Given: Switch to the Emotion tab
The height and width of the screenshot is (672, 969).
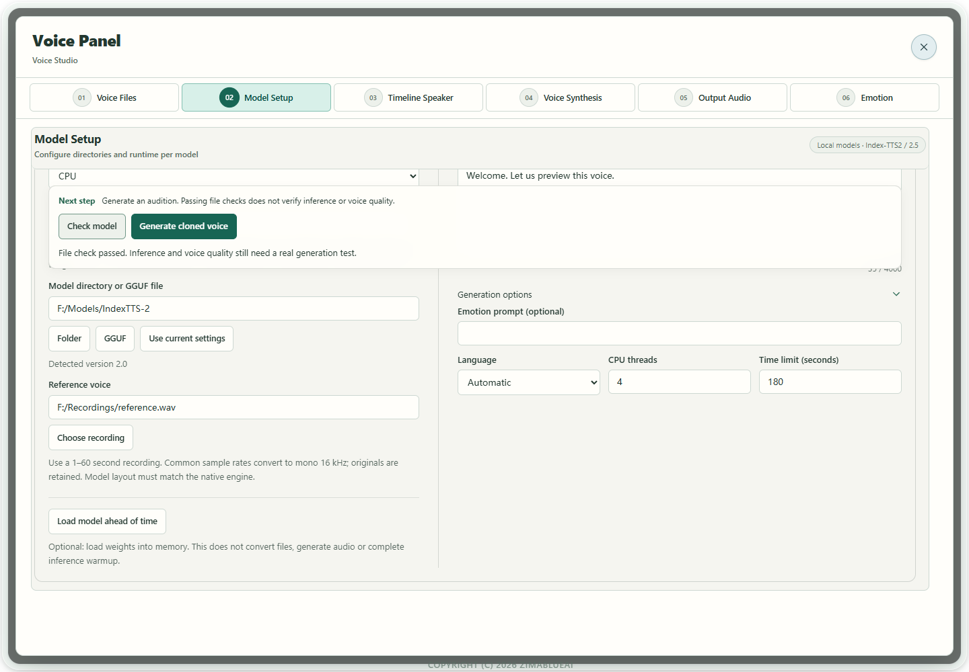Looking at the screenshot, I should coord(865,97).
